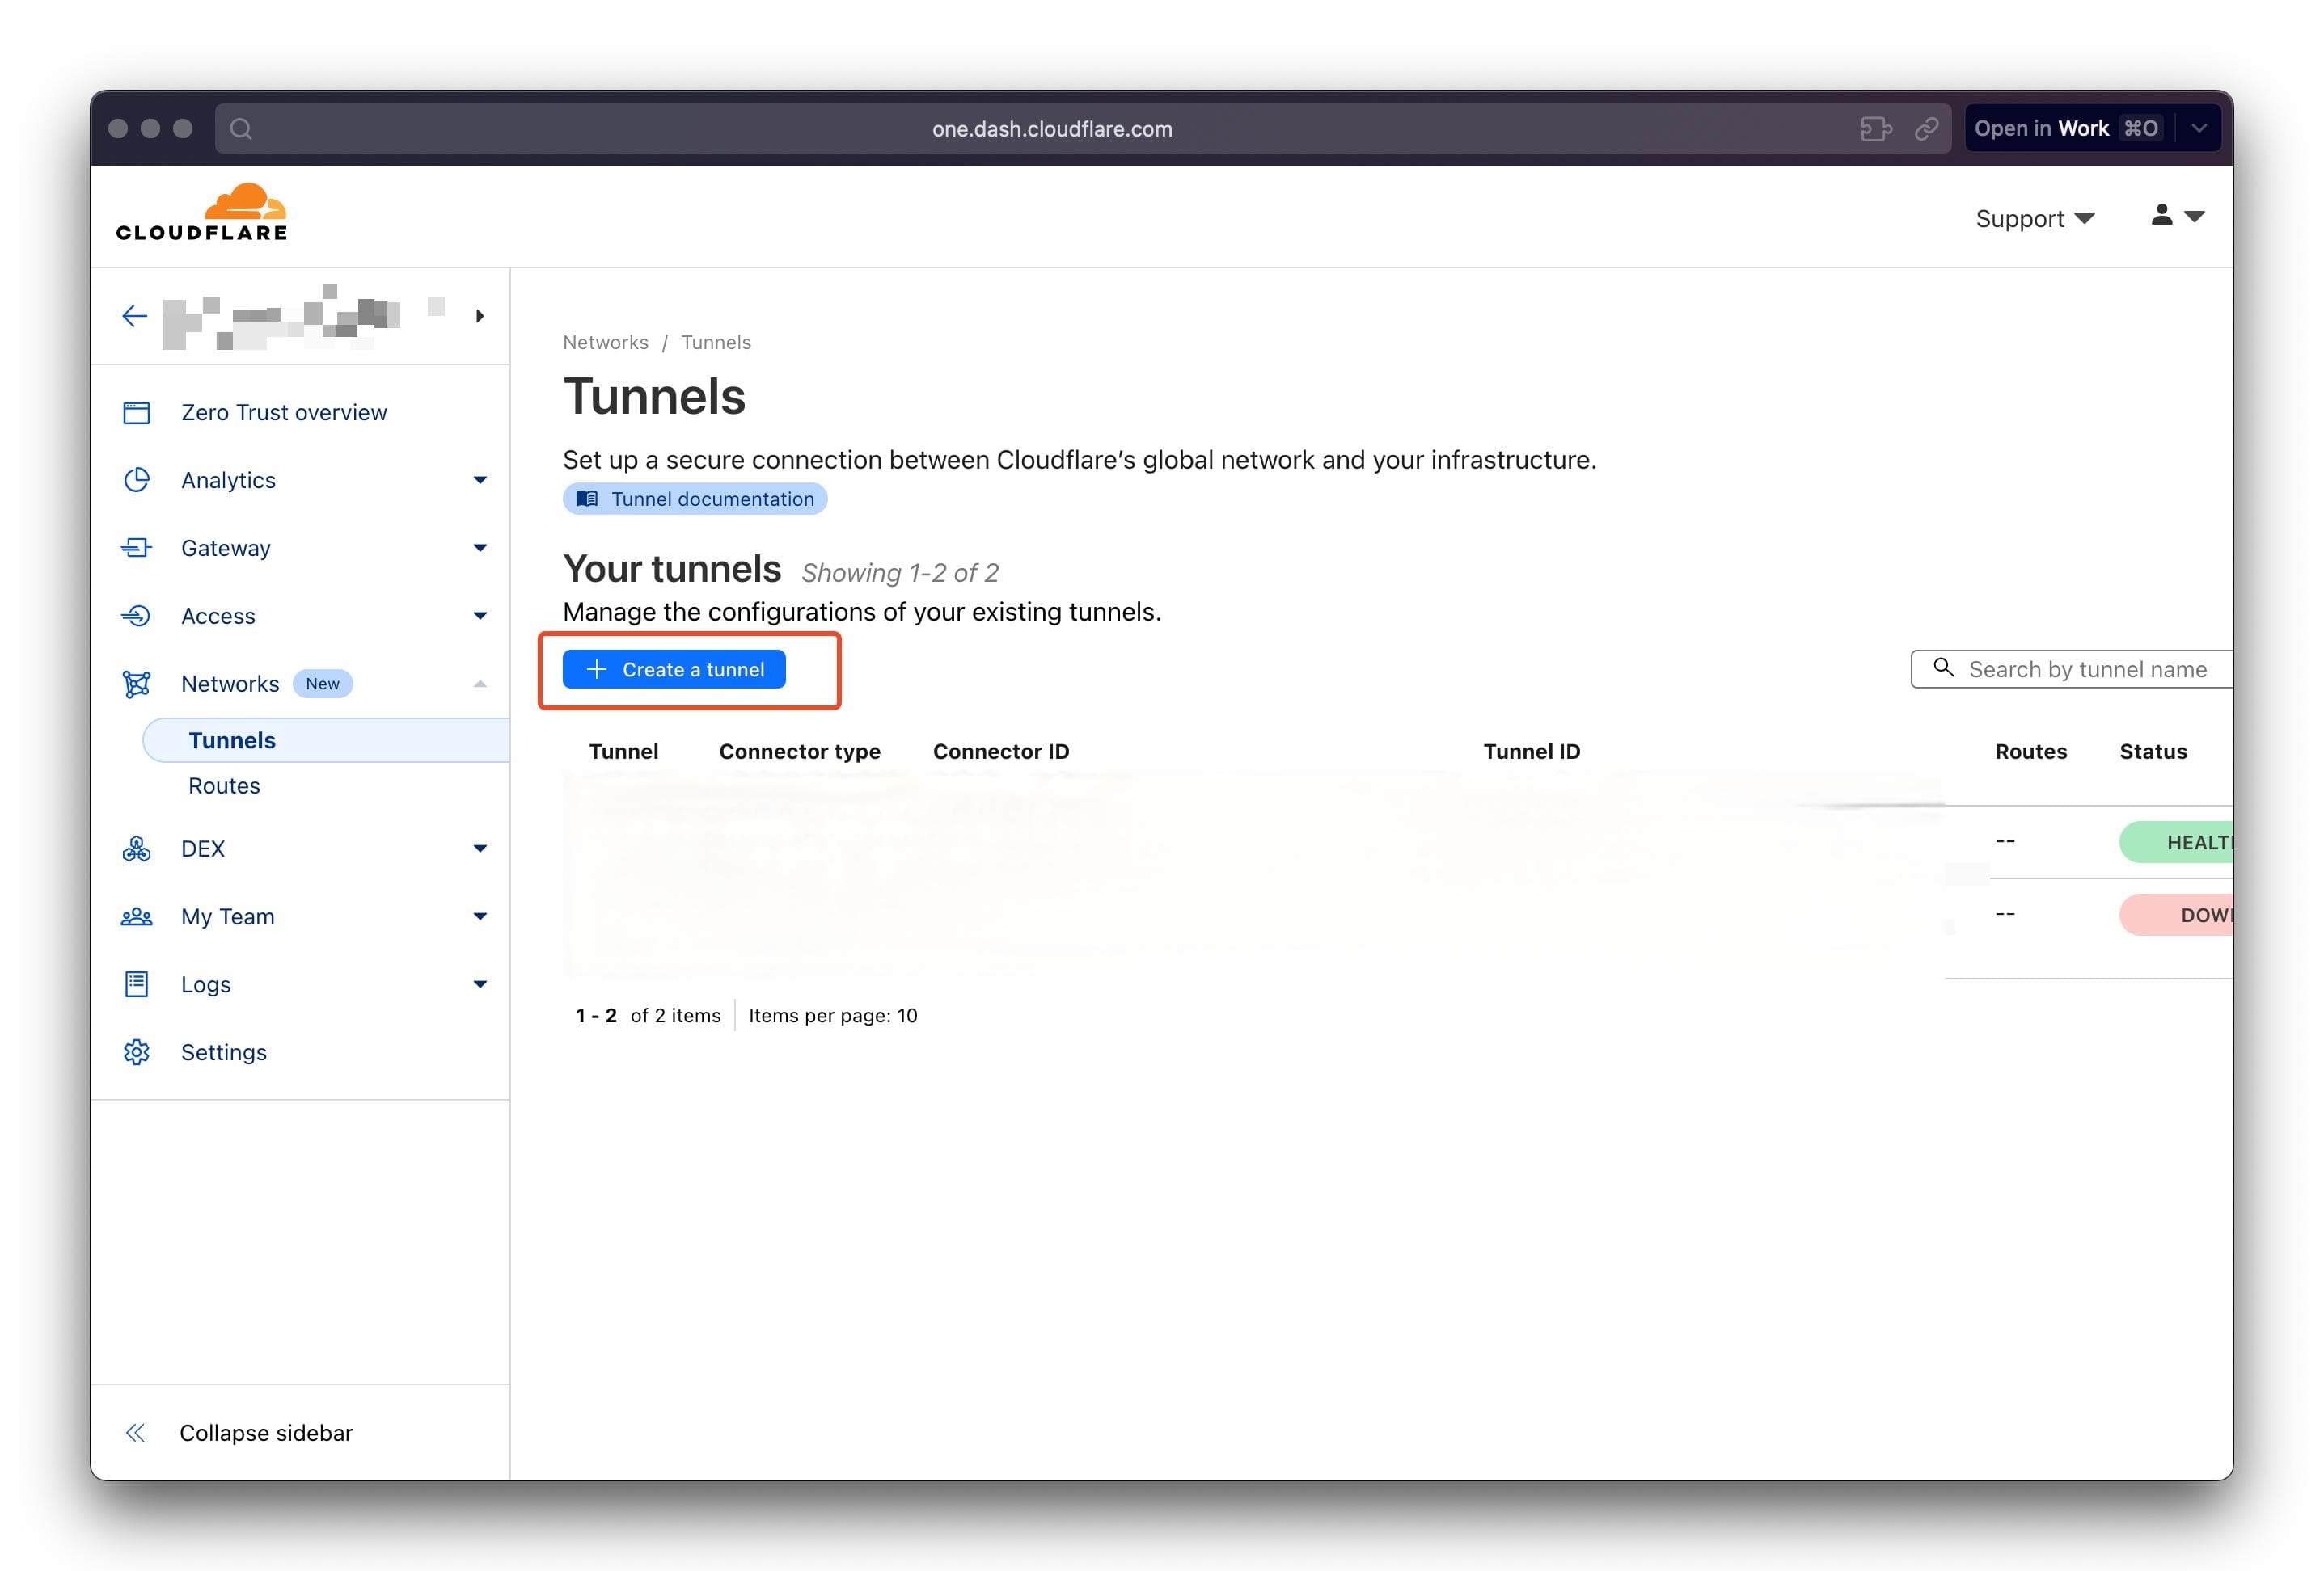
Task: Click the Tunnel column header
Action: [623, 752]
